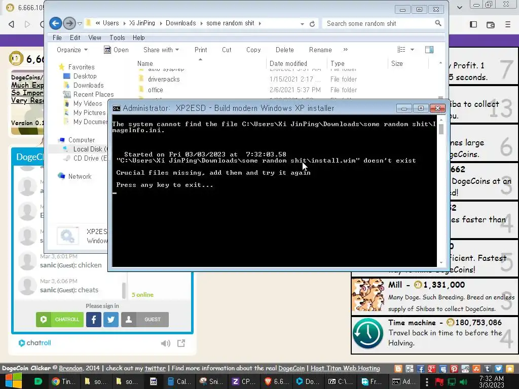This screenshot has height=389, width=519.
Task: Open recent locations dropdown beside nav arrows
Action: [x=80, y=23]
